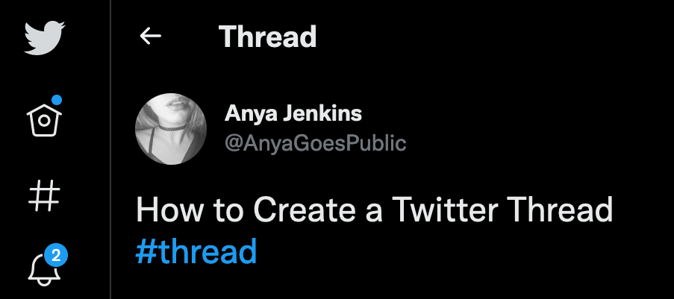Image resolution: width=674 pixels, height=299 pixels.
Task: Follow the blue #thread hashtag
Action: tap(196, 251)
